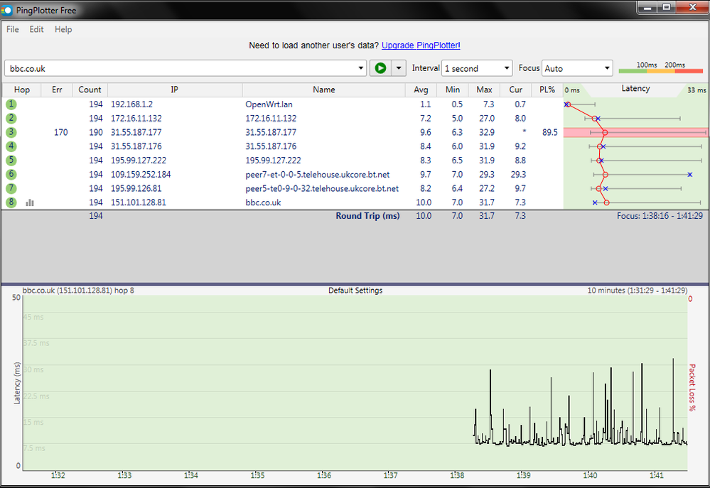Select the hop 7 circle icon

click(x=11, y=188)
